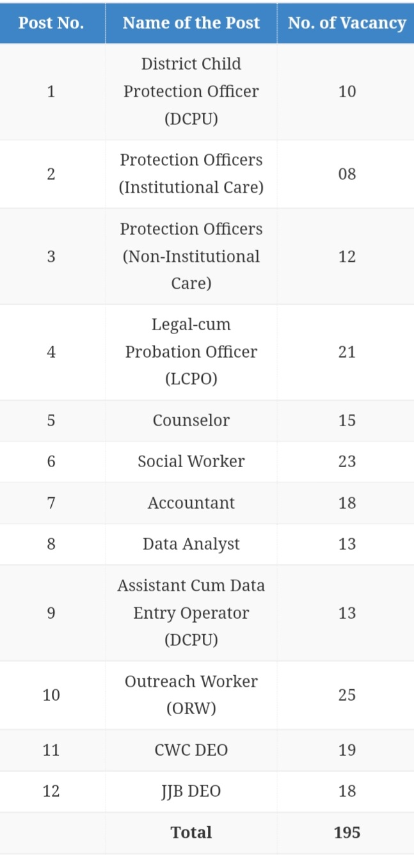Click vacancy count 23 for Social Worker
The image size is (414, 855).
click(347, 461)
